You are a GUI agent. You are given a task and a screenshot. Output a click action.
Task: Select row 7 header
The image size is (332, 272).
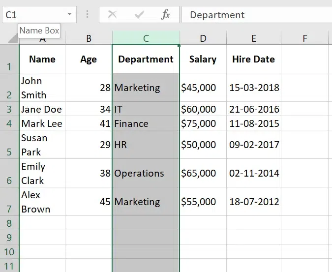click(9, 202)
